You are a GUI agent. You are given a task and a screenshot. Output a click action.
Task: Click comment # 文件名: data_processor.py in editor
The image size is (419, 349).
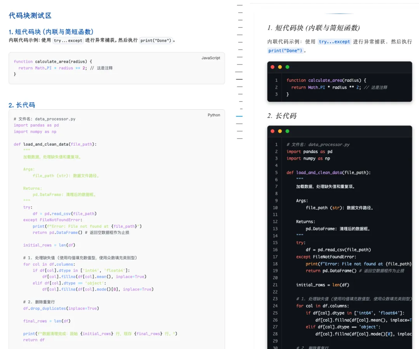(x=45, y=119)
